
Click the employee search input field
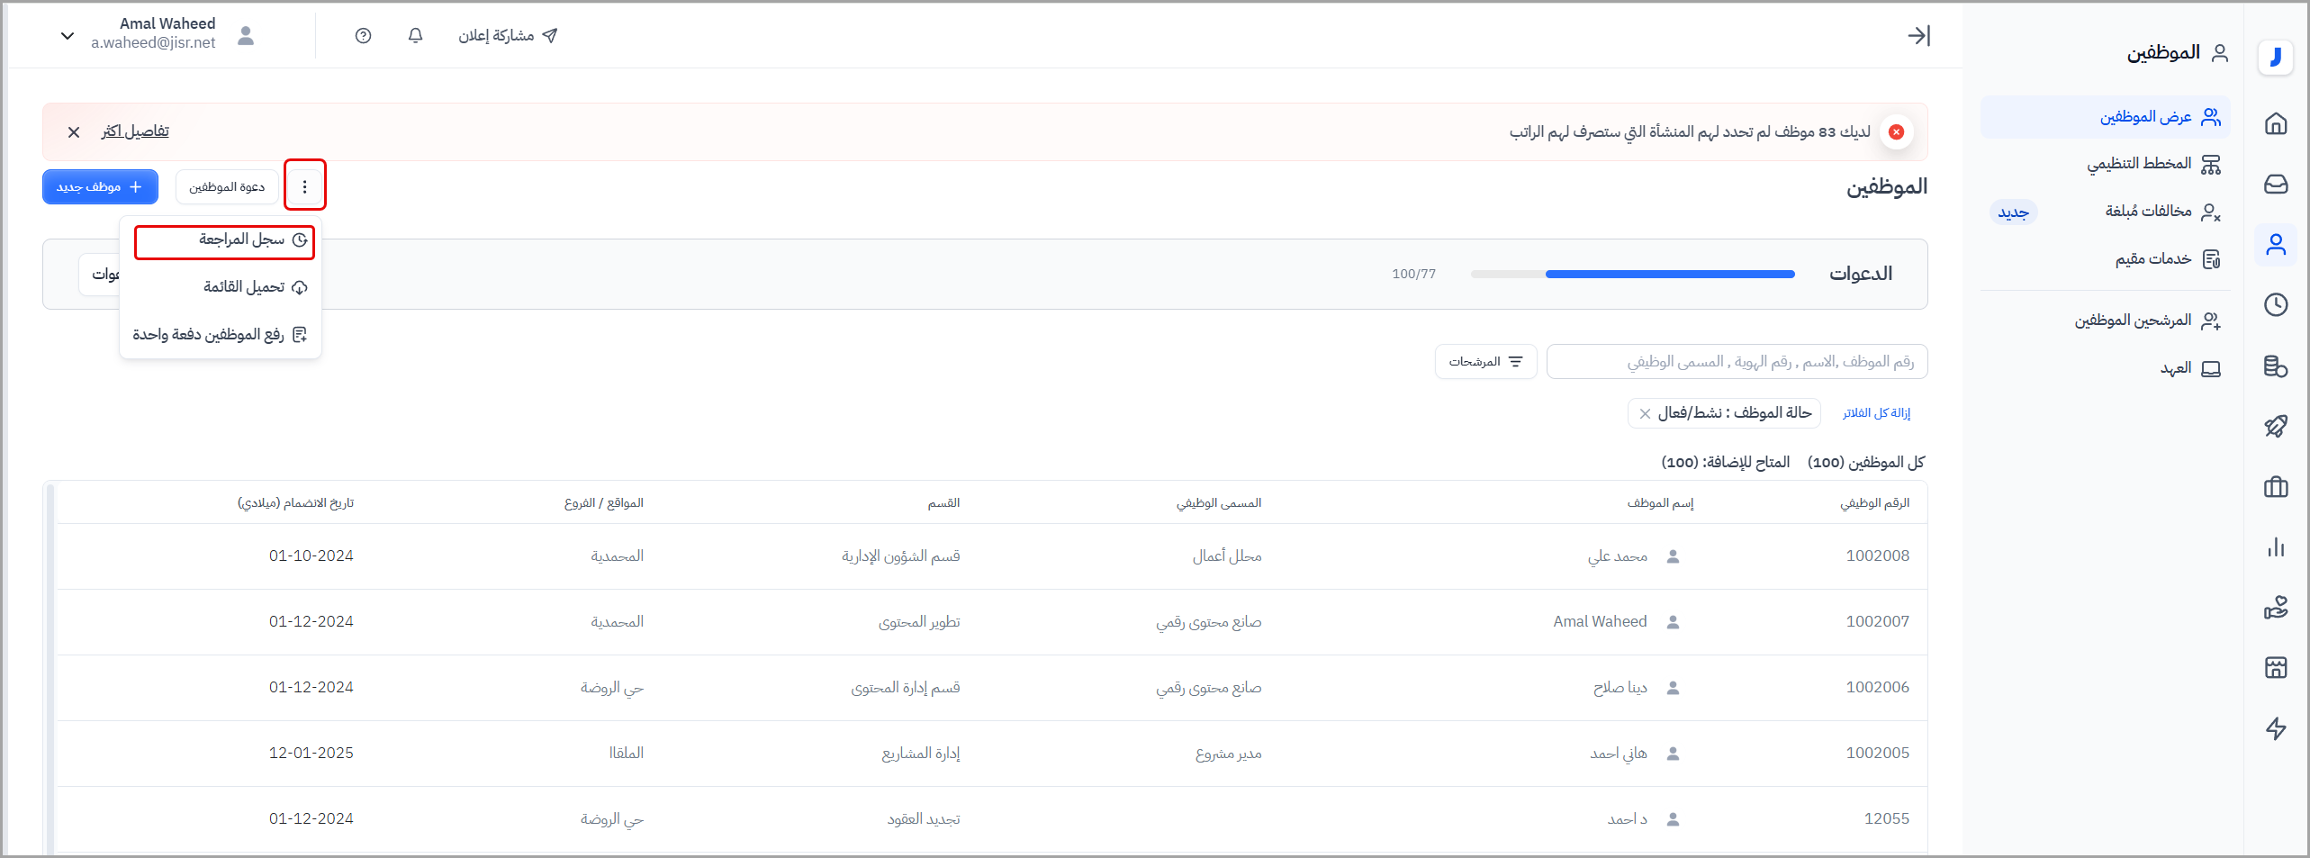pos(1736,362)
